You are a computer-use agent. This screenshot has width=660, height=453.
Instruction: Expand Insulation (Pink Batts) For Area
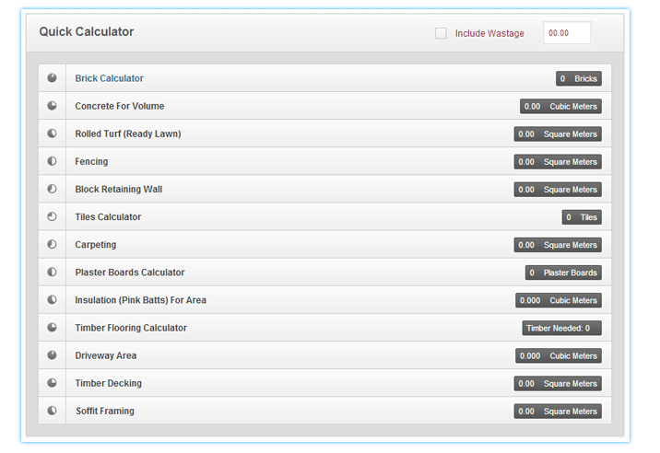140,300
